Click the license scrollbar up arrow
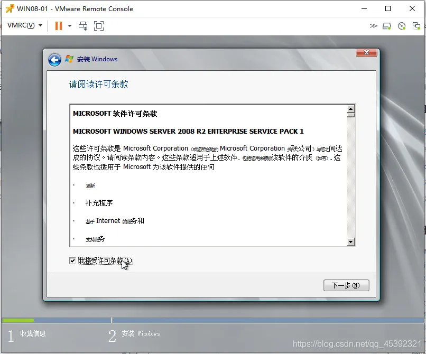This screenshot has height=354, width=426. (x=351, y=109)
